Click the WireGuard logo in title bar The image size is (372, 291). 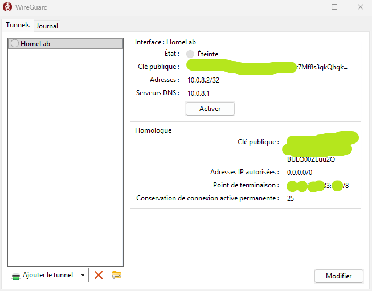(x=8, y=7)
